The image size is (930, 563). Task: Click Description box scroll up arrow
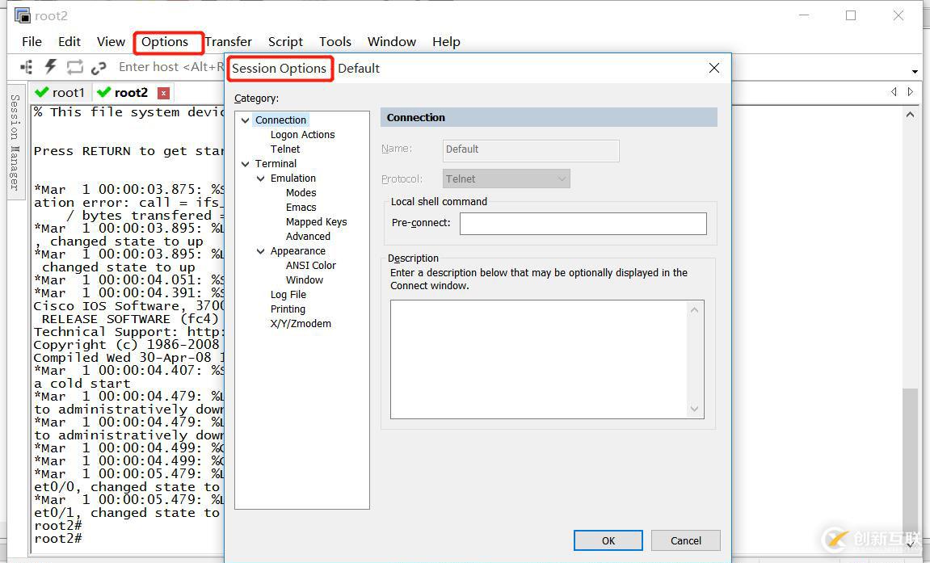pyautogui.click(x=695, y=310)
